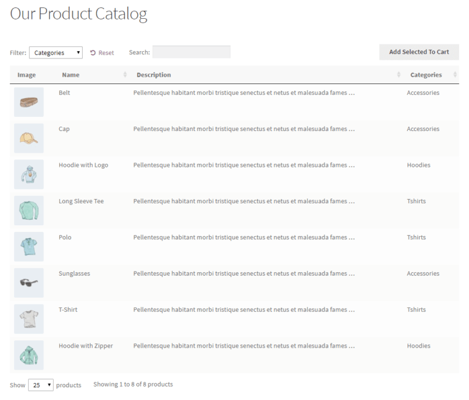Click the Description column header

(153, 75)
